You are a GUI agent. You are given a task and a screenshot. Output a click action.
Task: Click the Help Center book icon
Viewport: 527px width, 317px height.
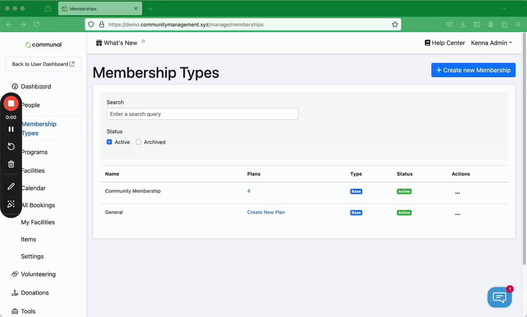(x=427, y=43)
